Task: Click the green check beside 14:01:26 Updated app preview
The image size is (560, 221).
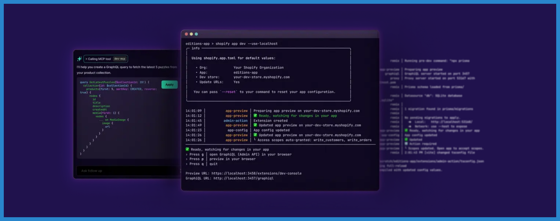Action: coord(255,135)
